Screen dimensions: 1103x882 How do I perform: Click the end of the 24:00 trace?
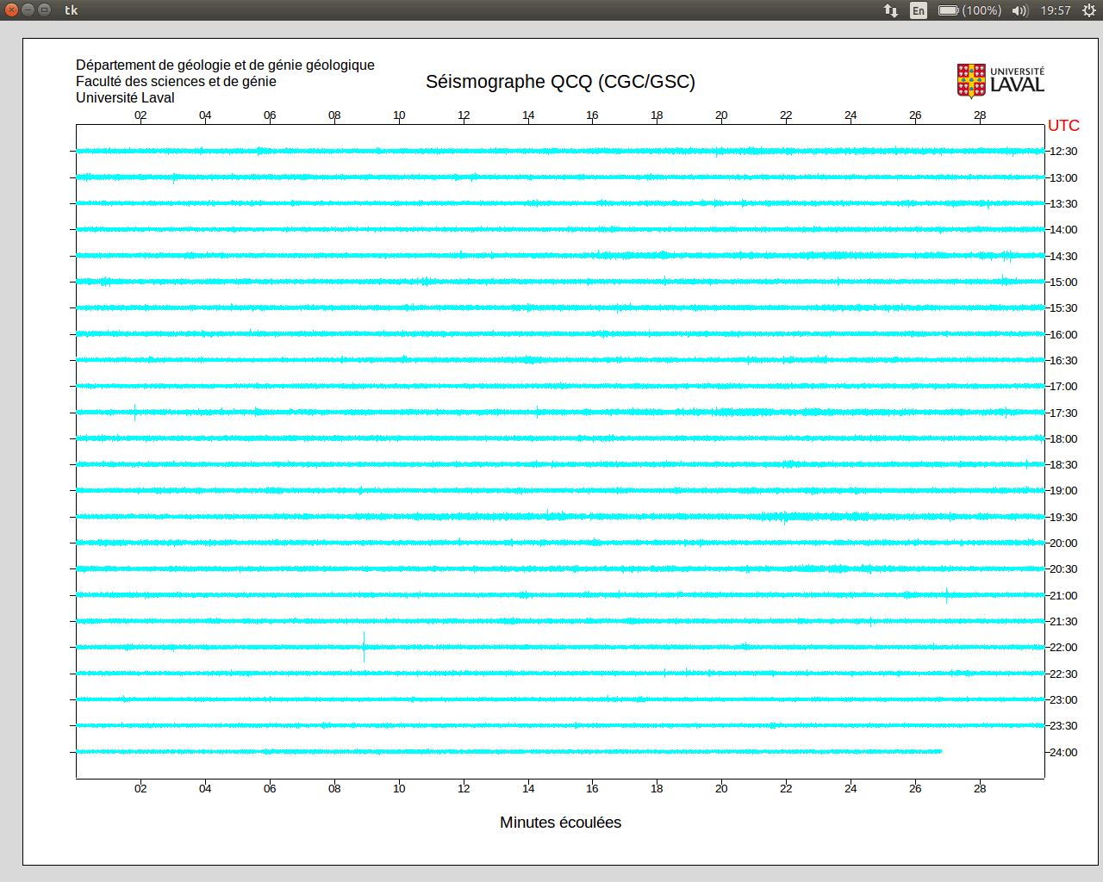[940, 752]
